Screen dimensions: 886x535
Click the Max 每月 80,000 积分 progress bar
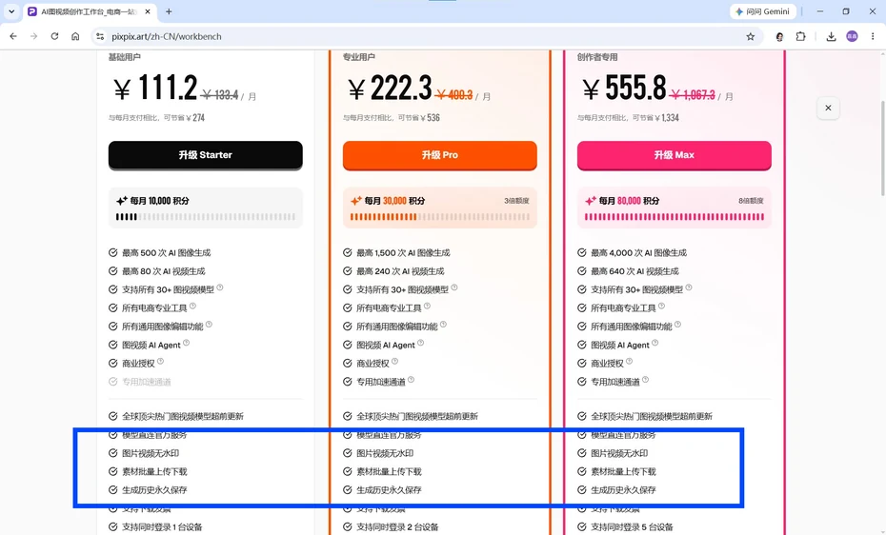[x=675, y=217]
